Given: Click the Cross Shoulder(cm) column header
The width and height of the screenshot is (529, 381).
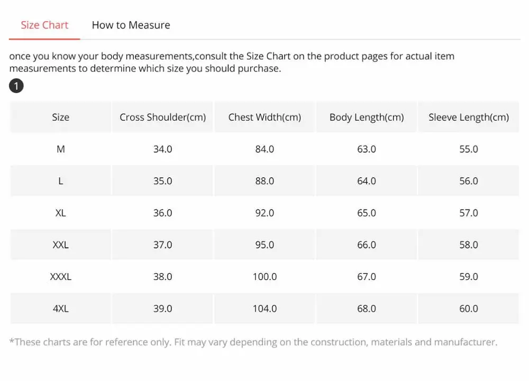Looking at the screenshot, I should (162, 117).
